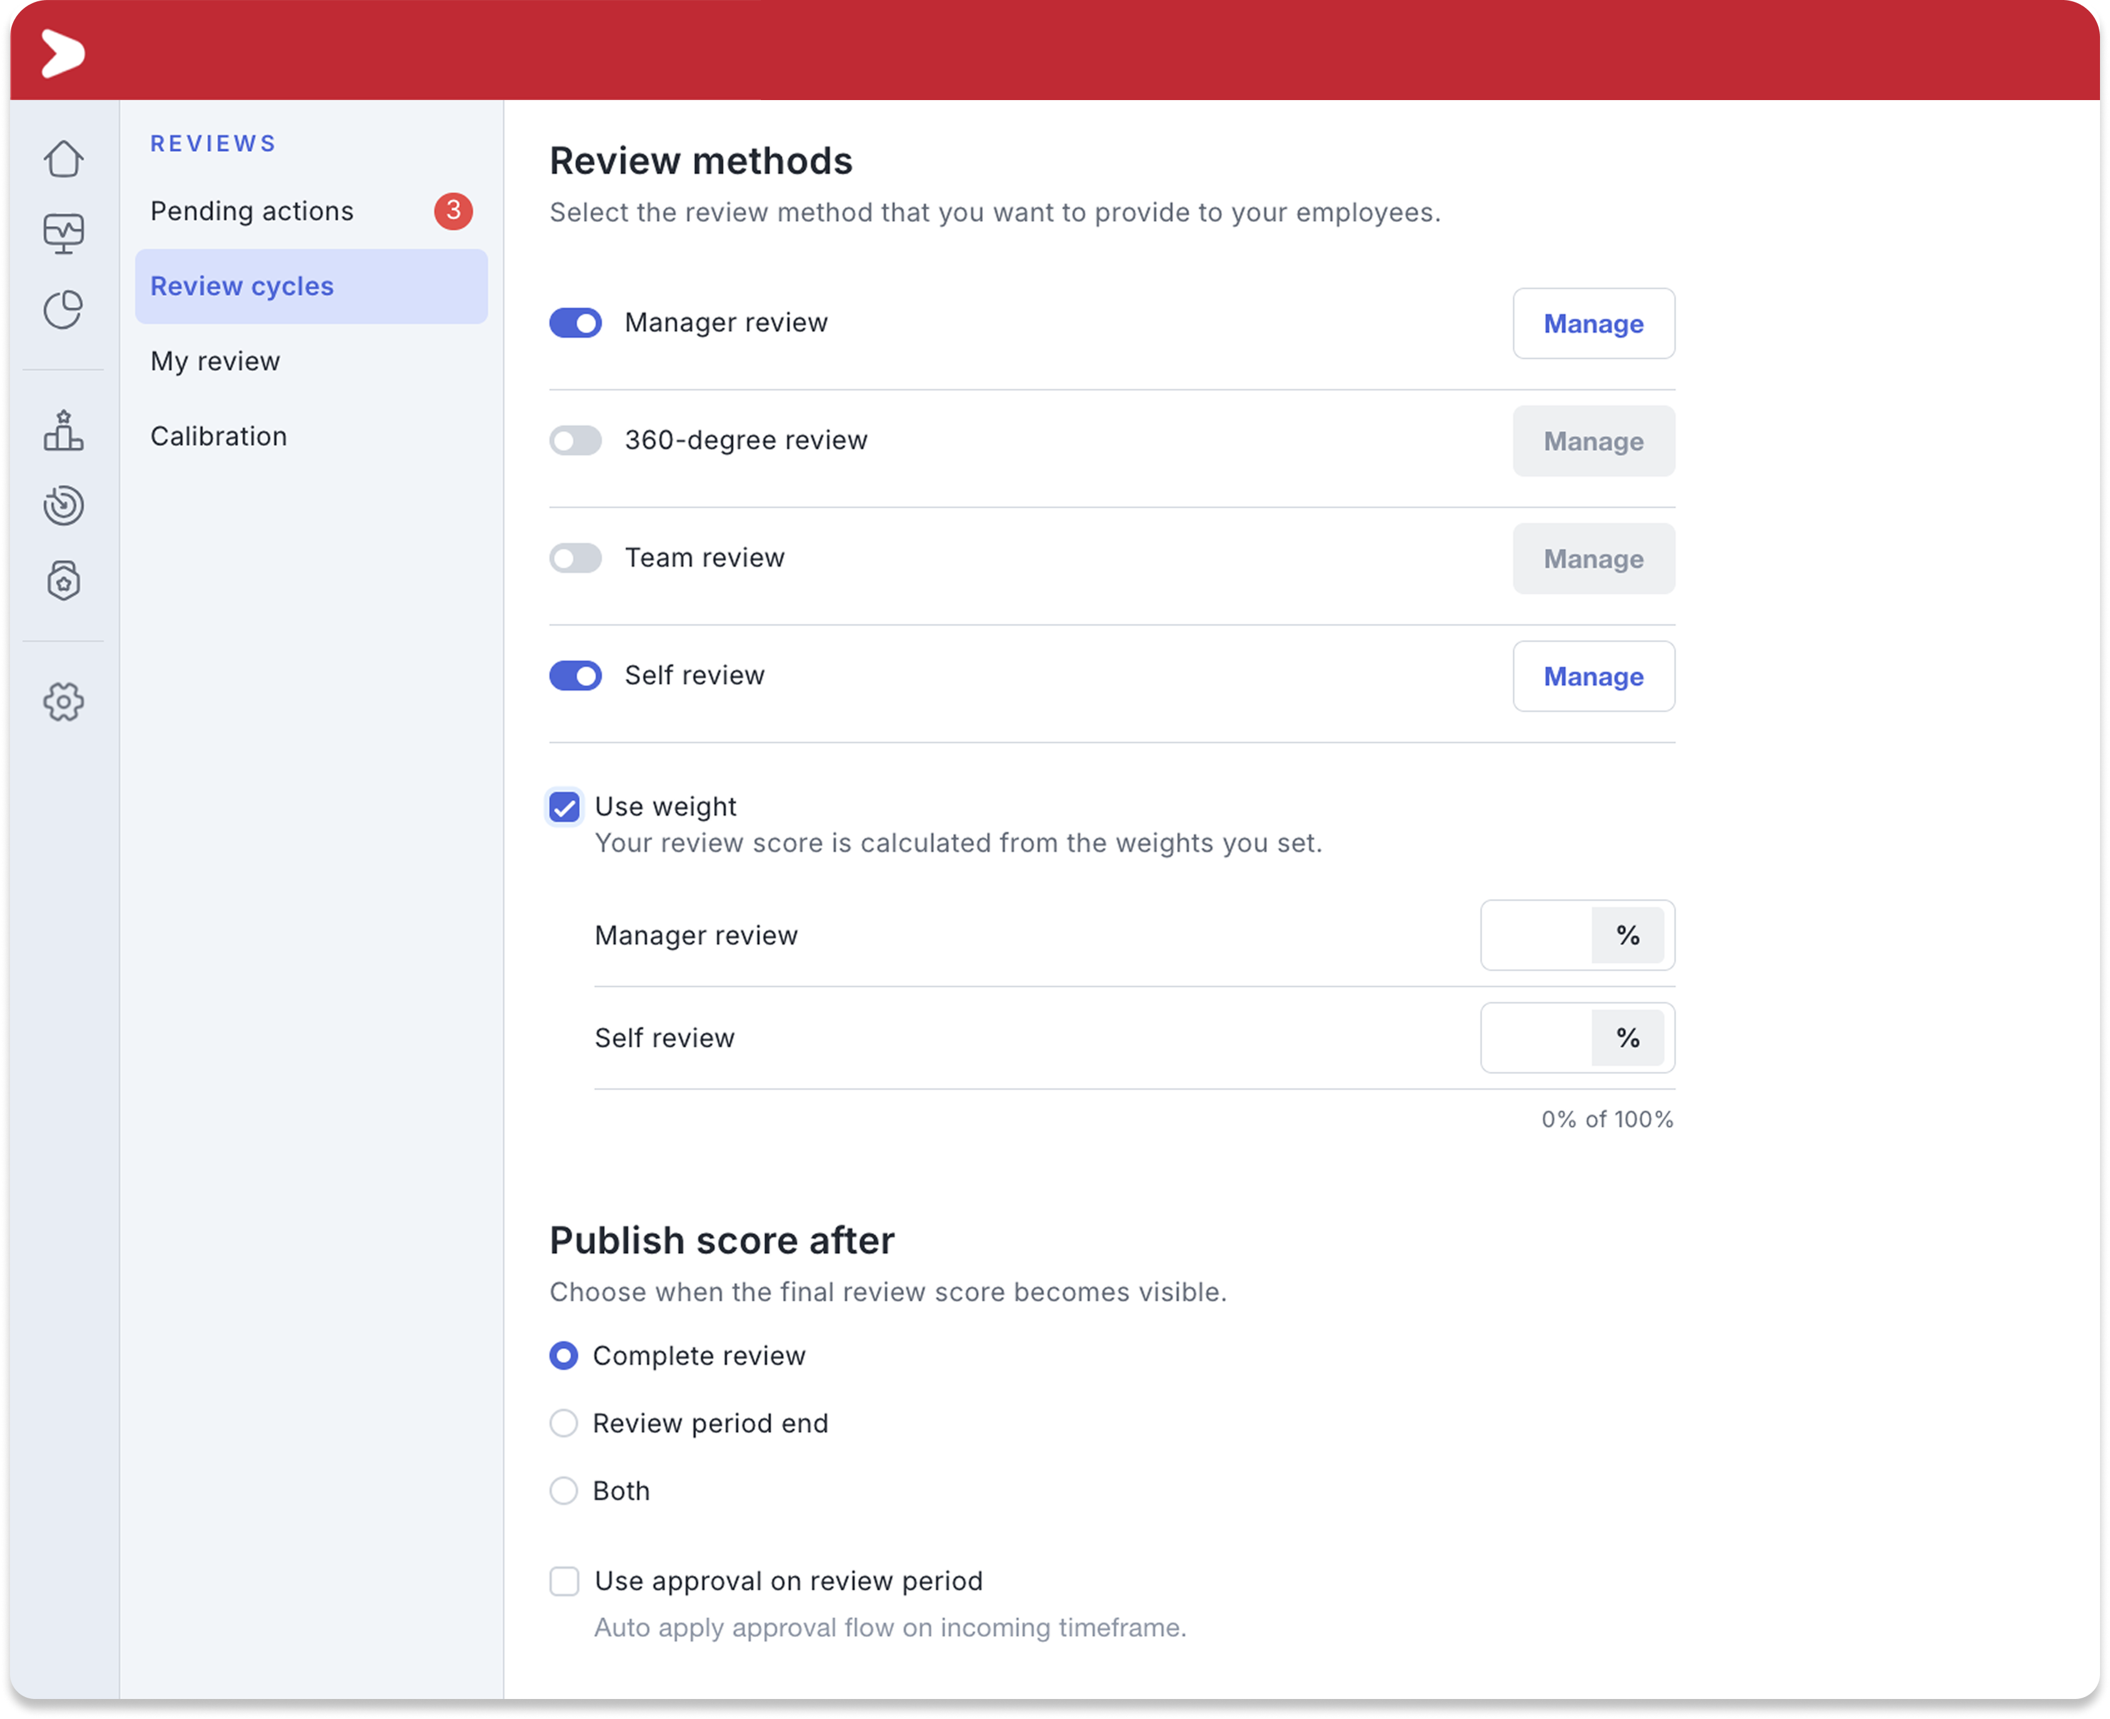2110x1719 pixels.
Task: Check Use approval on review period
Action: (564, 1580)
